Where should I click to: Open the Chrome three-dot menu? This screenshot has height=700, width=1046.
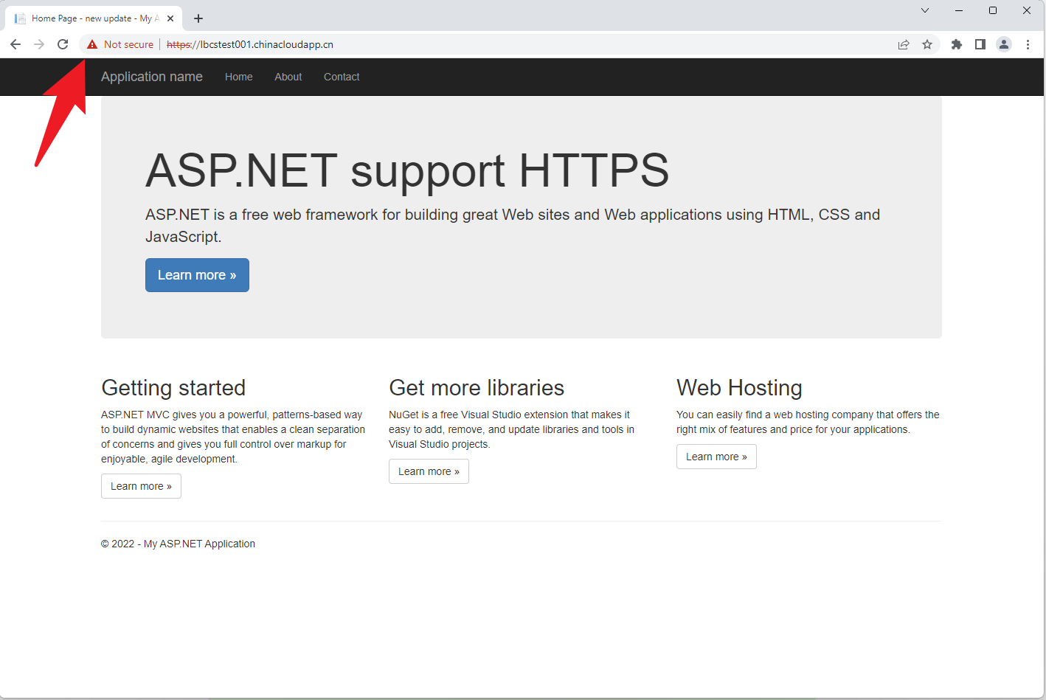point(1028,44)
